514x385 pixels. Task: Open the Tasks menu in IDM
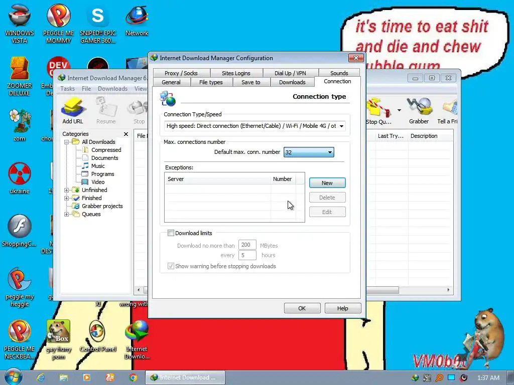coord(68,89)
